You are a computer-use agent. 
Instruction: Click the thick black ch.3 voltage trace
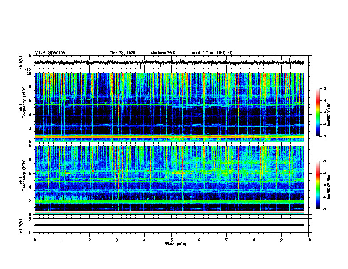coord(170,225)
